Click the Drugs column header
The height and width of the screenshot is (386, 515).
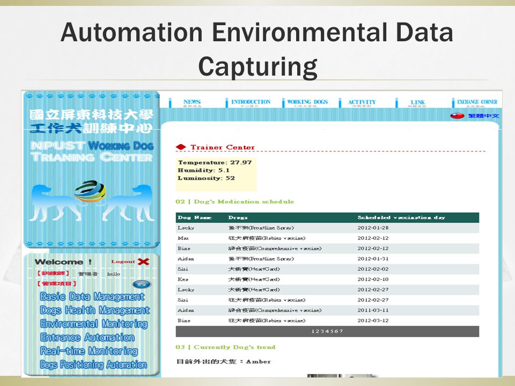click(238, 218)
